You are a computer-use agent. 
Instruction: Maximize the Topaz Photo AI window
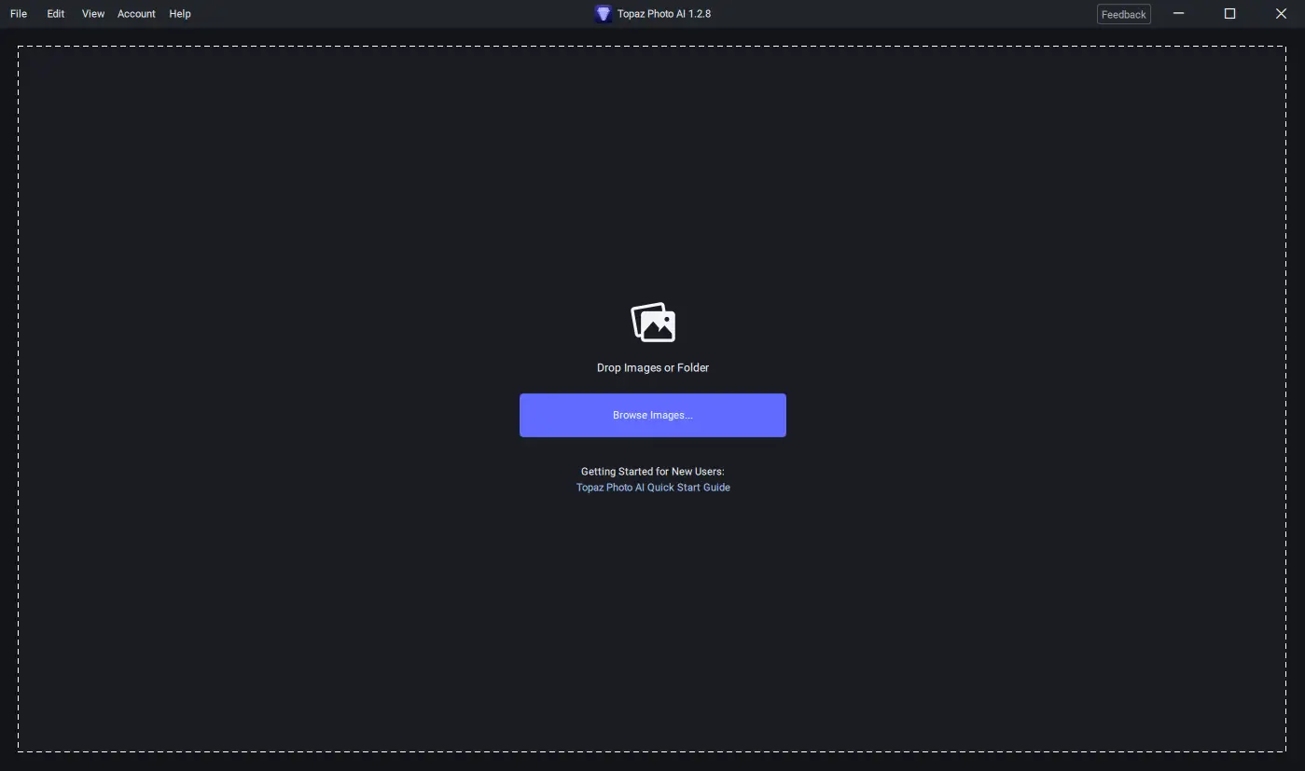click(1229, 14)
